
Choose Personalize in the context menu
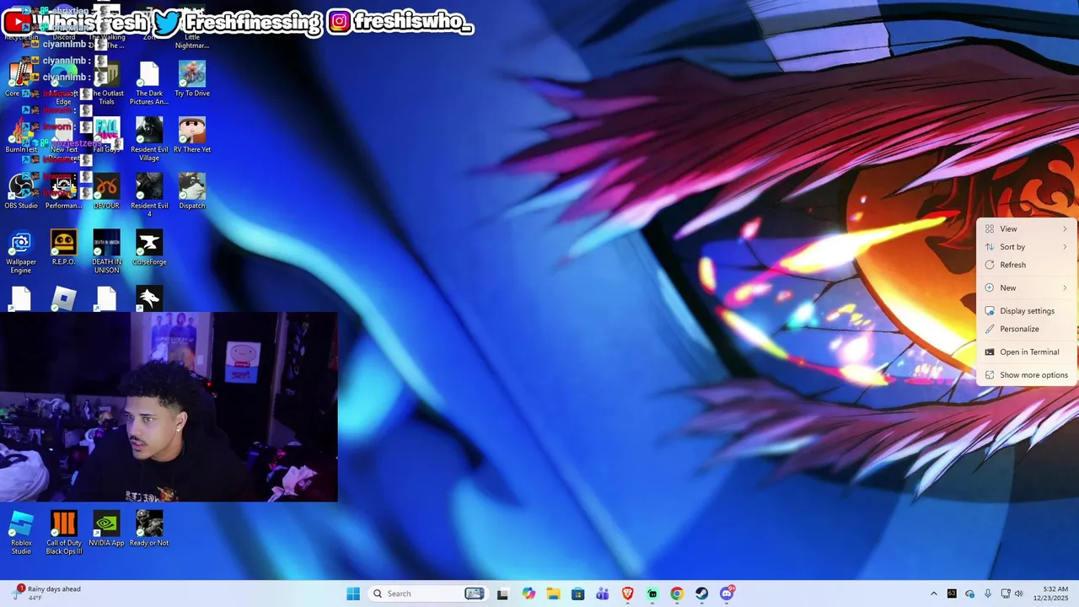(1027, 329)
